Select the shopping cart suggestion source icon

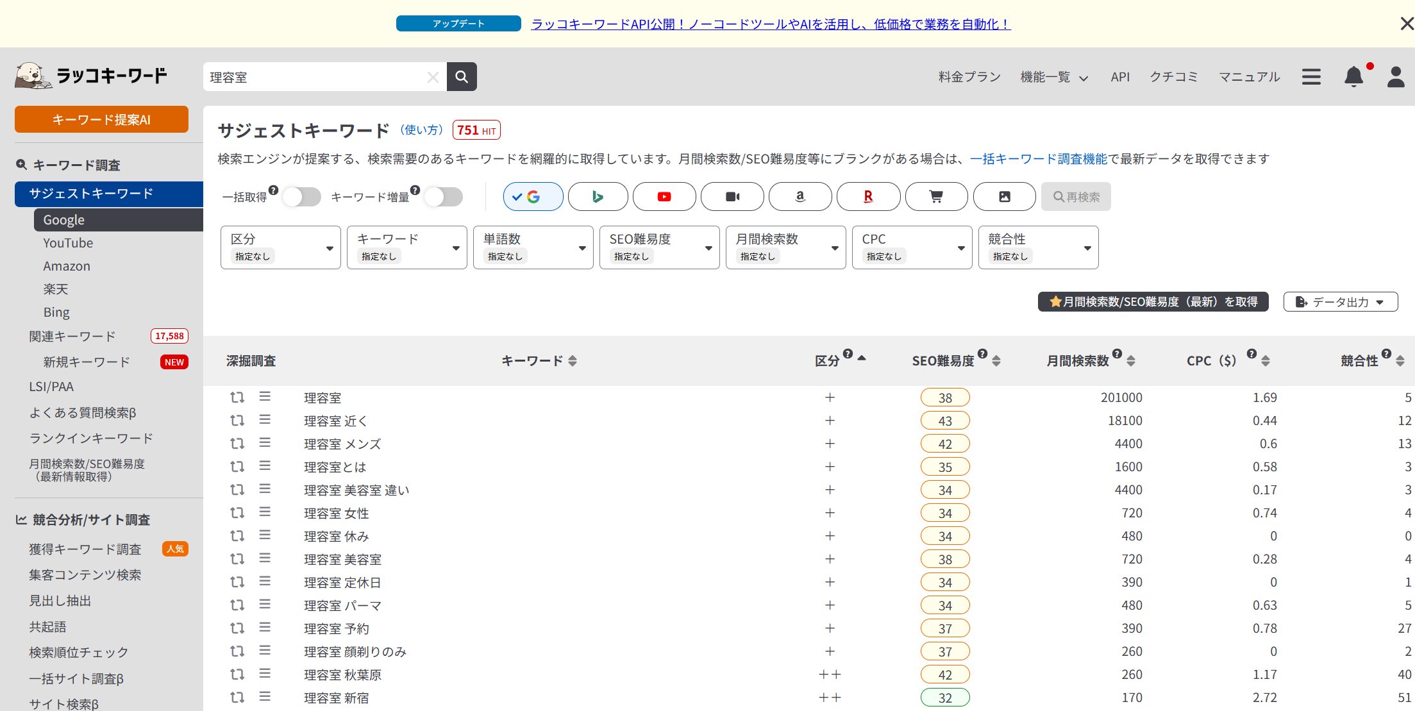[936, 197]
